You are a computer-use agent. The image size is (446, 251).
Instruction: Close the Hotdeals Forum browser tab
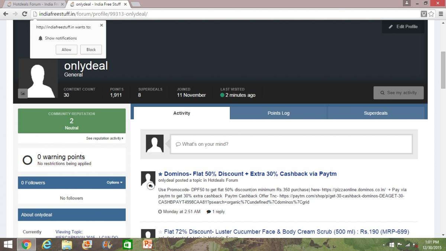pos(62,4)
